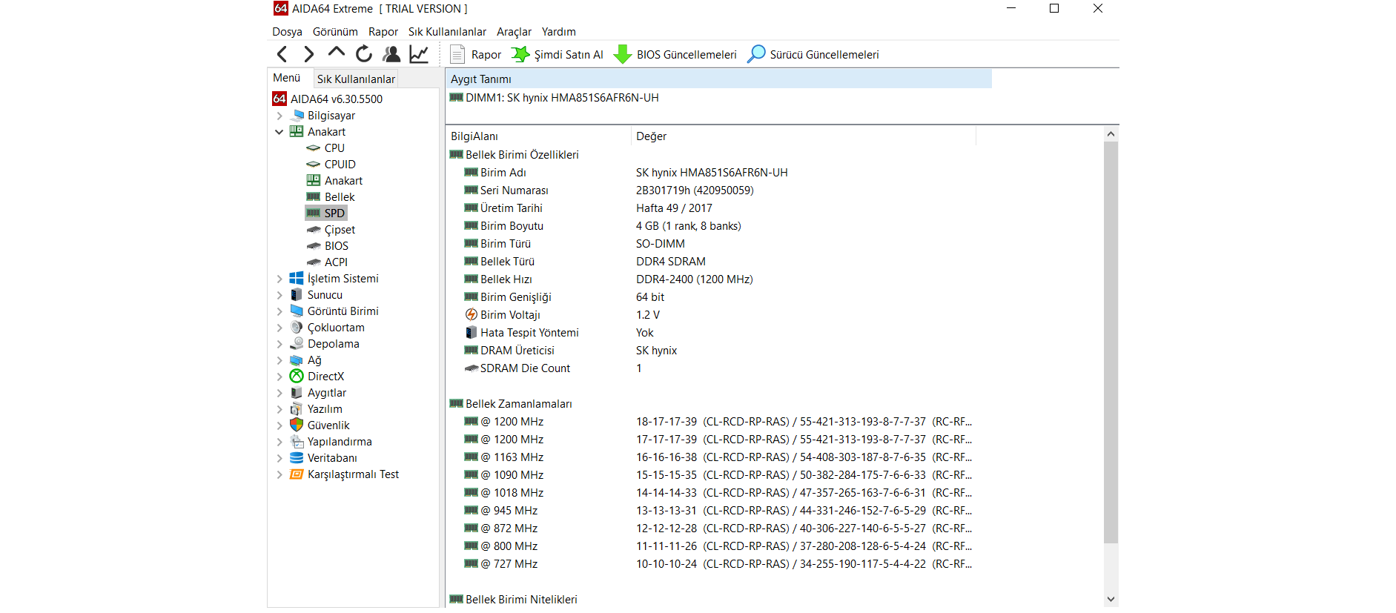This screenshot has width=1396, height=613.
Task: Click the İşletim Sistemi Windows icon
Action: tap(297, 278)
